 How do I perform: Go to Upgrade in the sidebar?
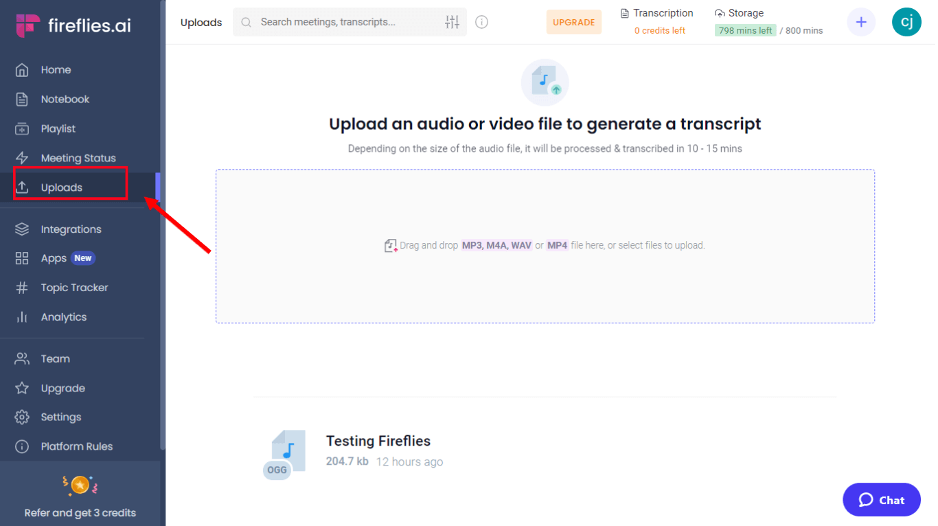[x=63, y=389]
